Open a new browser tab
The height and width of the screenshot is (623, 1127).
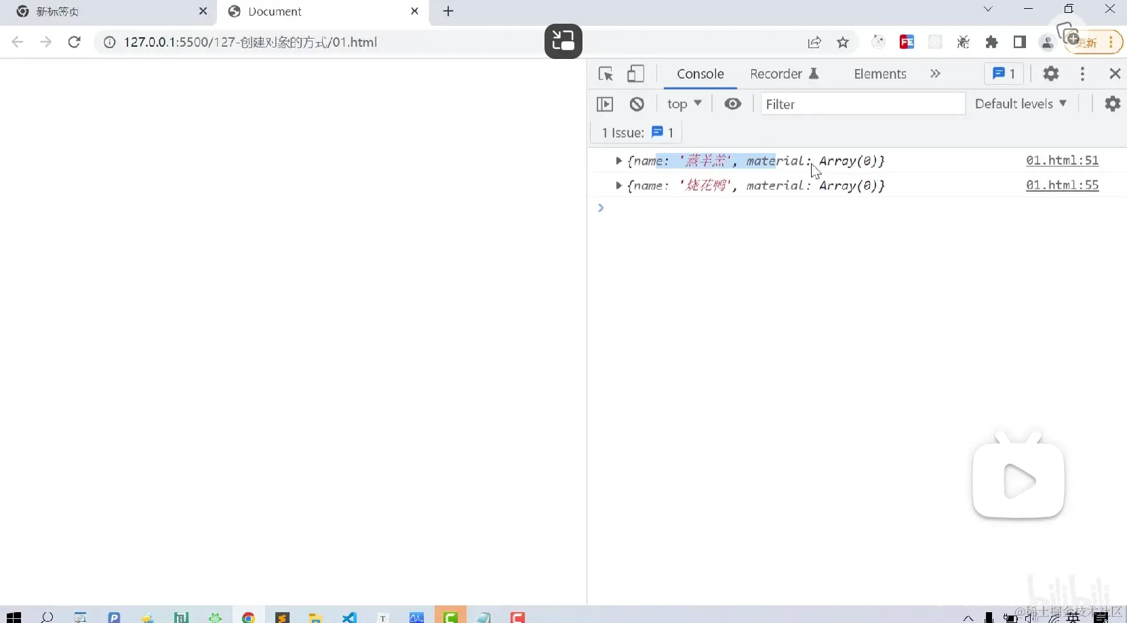click(448, 12)
